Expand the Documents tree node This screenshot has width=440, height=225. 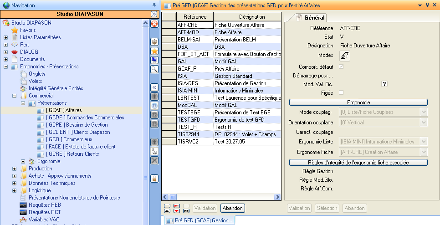(5, 59)
